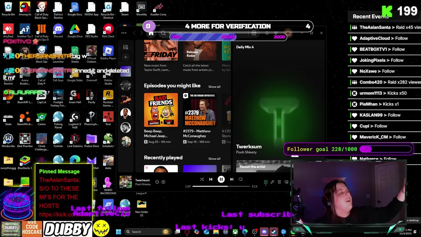
Task: Select the Riot Client desktop icon
Action: (108, 31)
